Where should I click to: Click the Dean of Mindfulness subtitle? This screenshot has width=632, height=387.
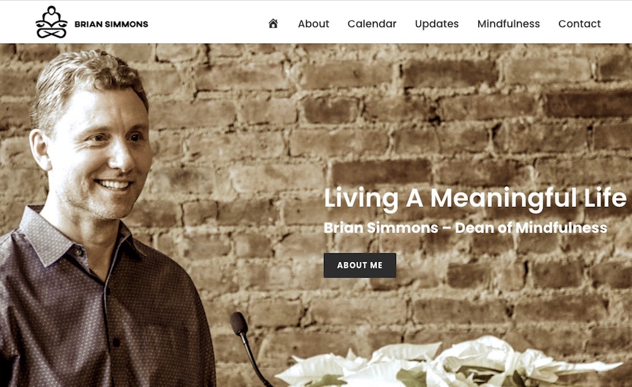tap(466, 228)
